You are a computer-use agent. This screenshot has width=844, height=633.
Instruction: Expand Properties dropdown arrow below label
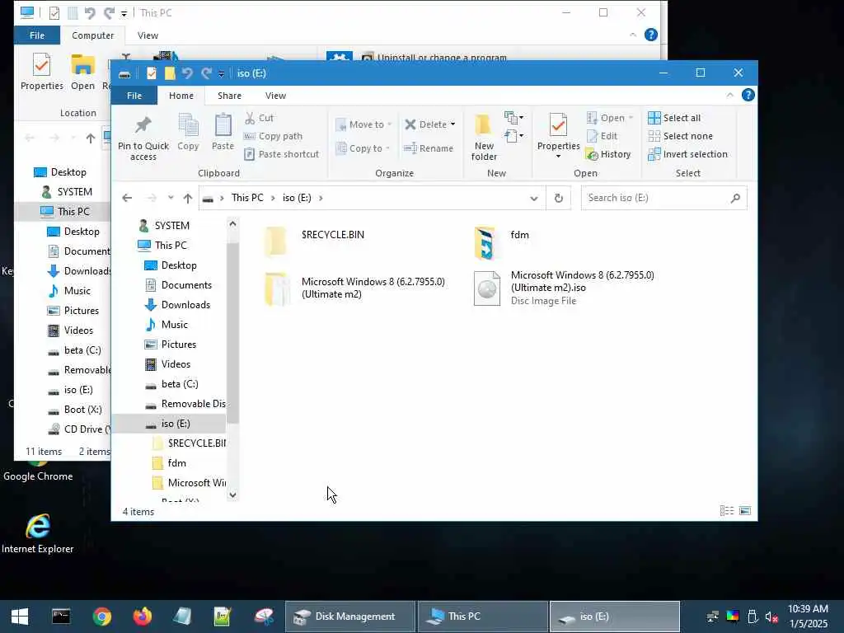558,157
